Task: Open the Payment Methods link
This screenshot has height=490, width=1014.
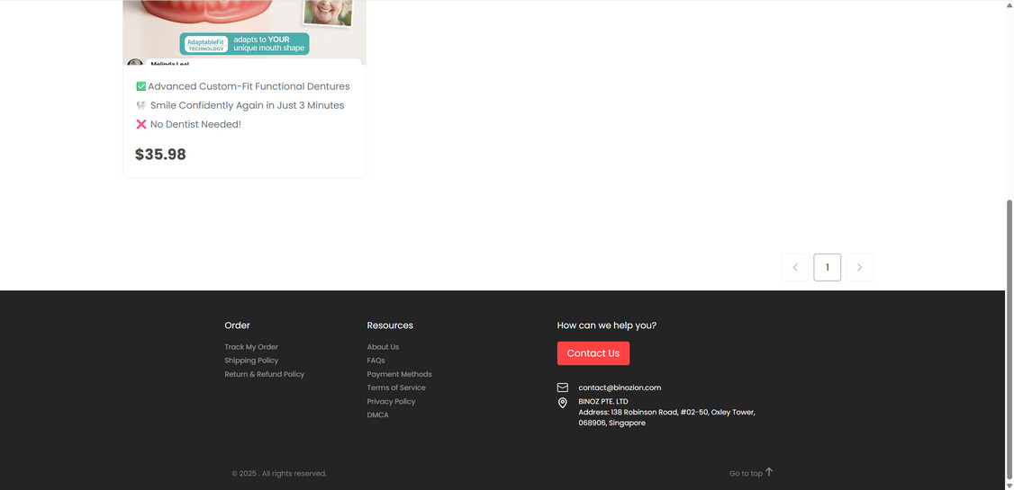Action: (x=399, y=374)
